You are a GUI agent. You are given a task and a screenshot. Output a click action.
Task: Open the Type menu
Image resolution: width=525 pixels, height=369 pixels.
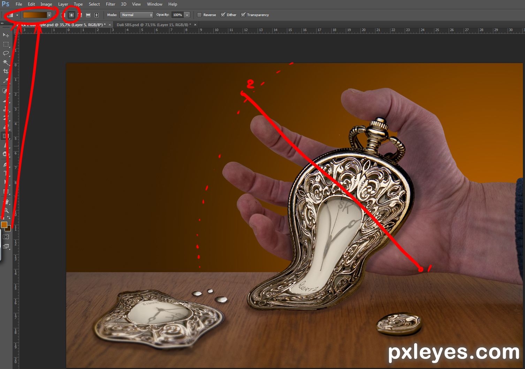click(78, 4)
